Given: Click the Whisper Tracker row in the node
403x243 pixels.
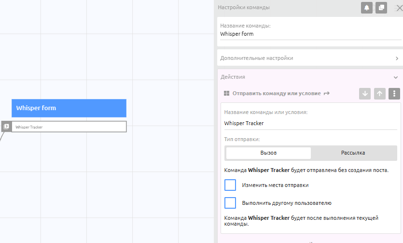Looking at the screenshot, I should (x=69, y=127).
